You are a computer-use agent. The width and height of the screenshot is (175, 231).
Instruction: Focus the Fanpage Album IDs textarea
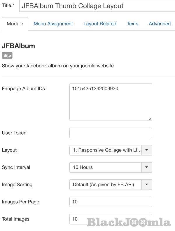coord(111,102)
